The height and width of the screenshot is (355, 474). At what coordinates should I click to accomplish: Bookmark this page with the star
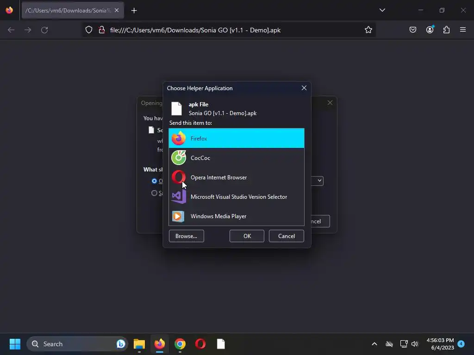point(368,30)
